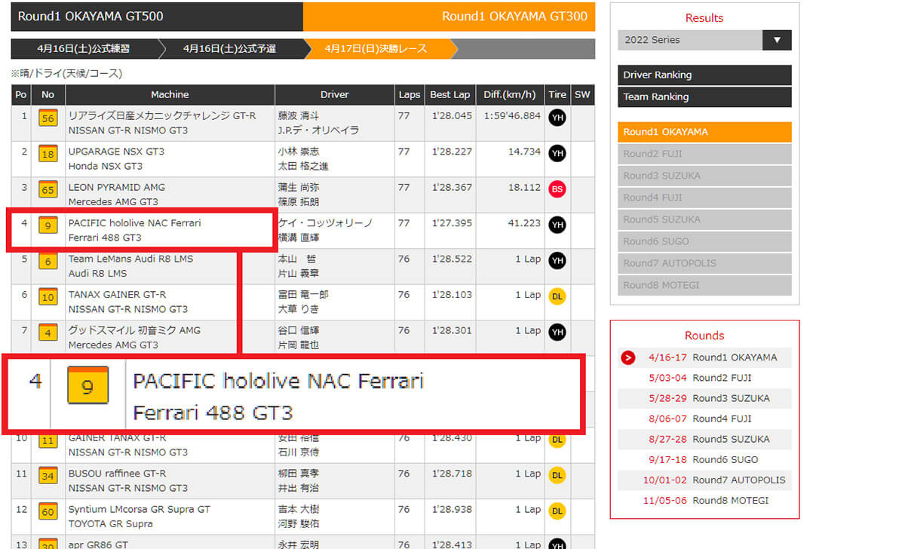Select the orange Round1 OKAYAMA results button
Screen dimensions: 905x549
point(704,132)
